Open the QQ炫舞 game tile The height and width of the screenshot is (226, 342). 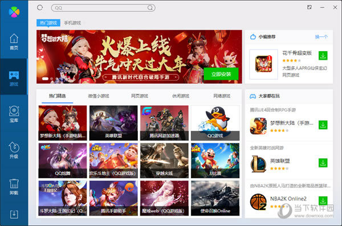63,161
